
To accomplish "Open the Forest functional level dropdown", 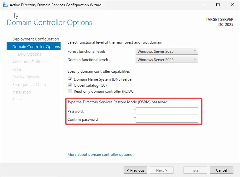I will 167,52.
